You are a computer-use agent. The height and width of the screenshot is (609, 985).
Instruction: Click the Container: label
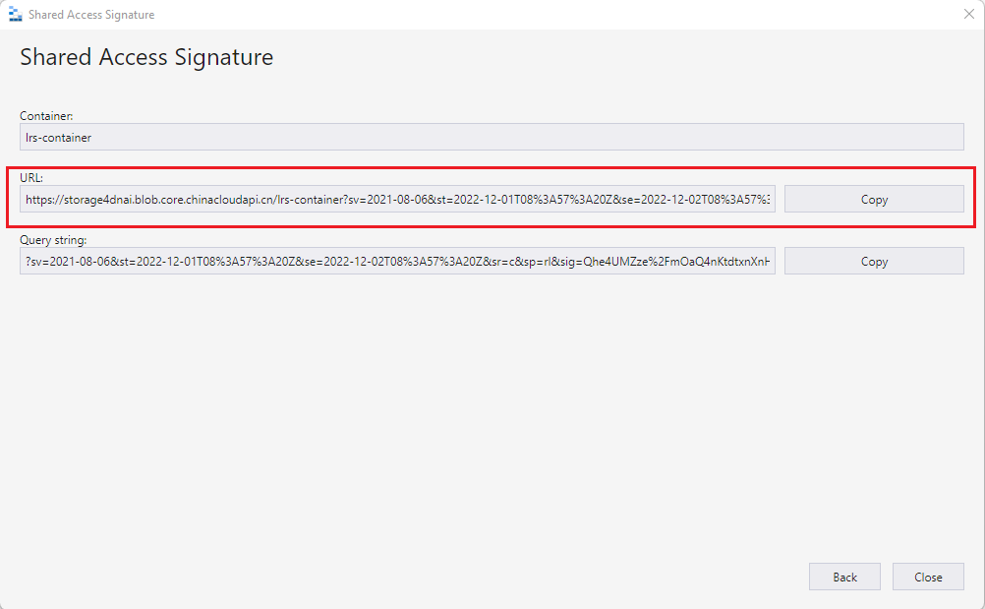tap(46, 115)
